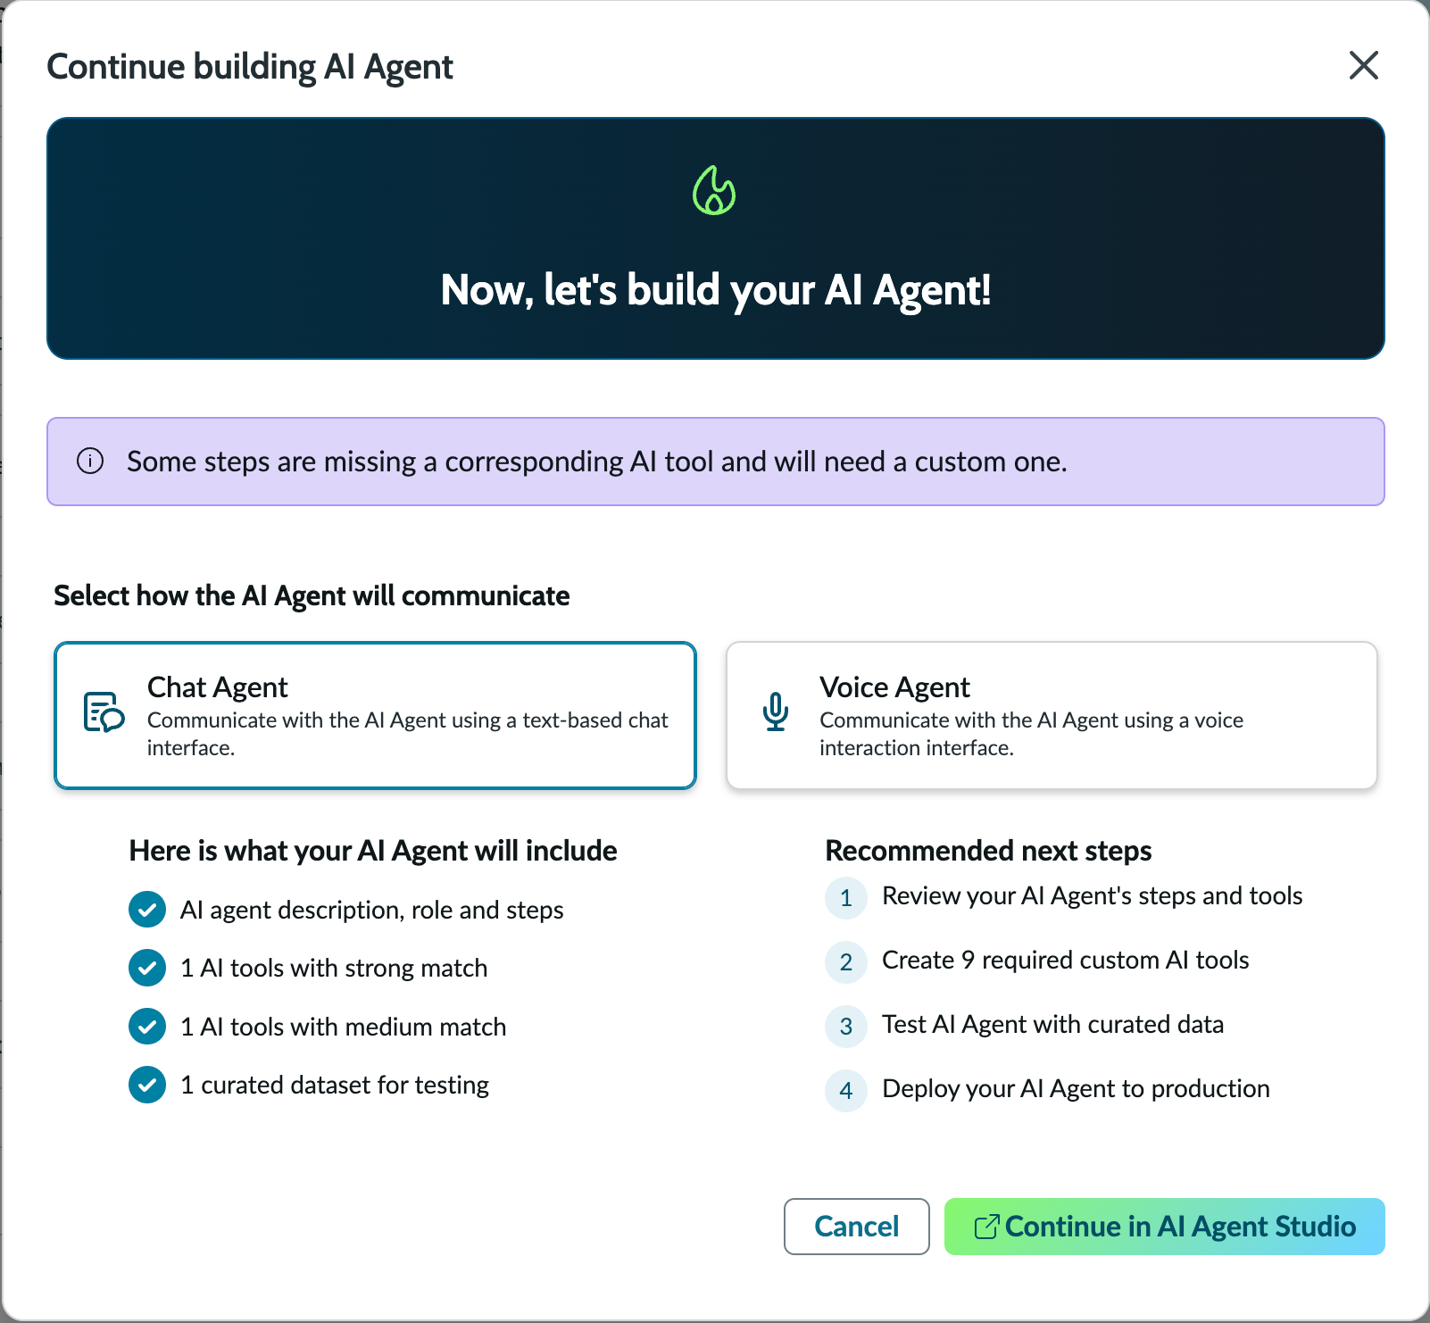Click '1 curated dataset for testing' text
The image size is (1430, 1323).
335,1085
